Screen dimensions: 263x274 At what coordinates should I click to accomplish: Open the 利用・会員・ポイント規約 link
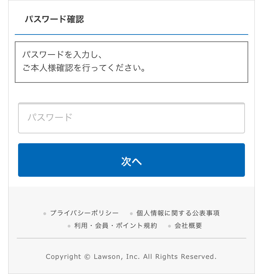116,226
